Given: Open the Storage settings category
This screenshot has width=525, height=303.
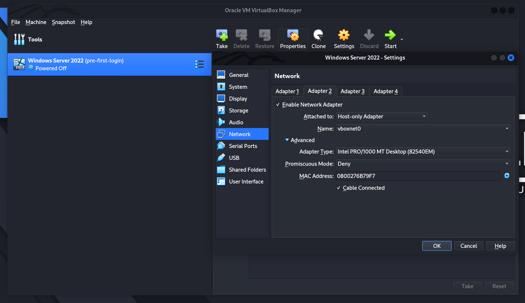Looking at the screenshot, I should (x=242, y=110).
